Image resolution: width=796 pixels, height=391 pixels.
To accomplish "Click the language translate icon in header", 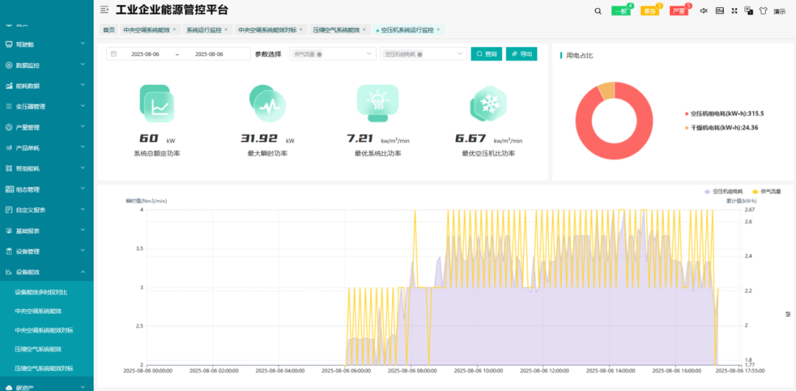I will [748, 11].
